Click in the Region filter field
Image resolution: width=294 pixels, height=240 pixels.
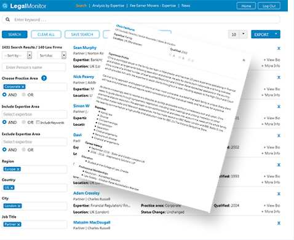[34, 169]
